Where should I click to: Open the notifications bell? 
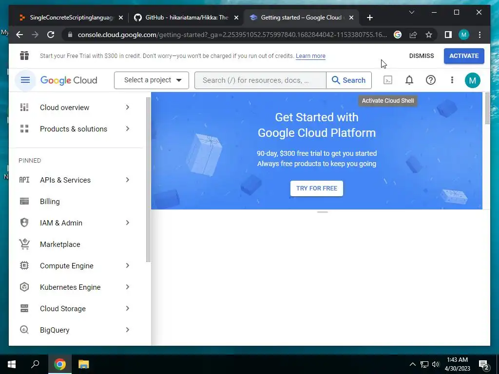(409, 80)
